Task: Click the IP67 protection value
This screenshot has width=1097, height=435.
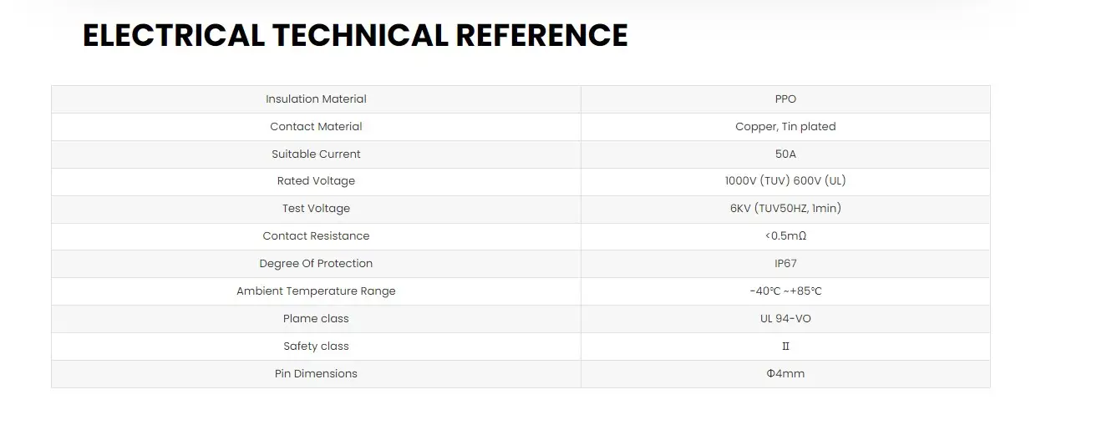Action: click(785, 264)
